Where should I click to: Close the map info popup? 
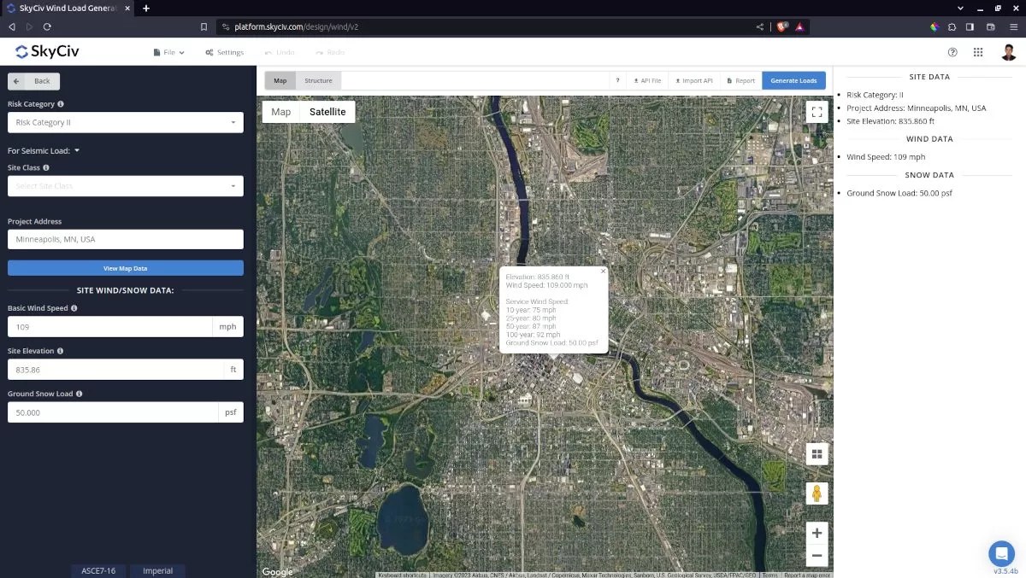coord(603,271)
